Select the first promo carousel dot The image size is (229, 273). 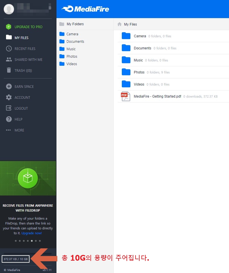16,241
